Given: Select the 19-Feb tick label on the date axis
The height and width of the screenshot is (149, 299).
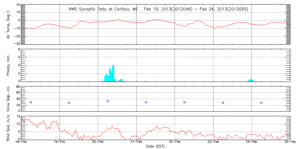Looking at the screenshot, I should 60,142.
